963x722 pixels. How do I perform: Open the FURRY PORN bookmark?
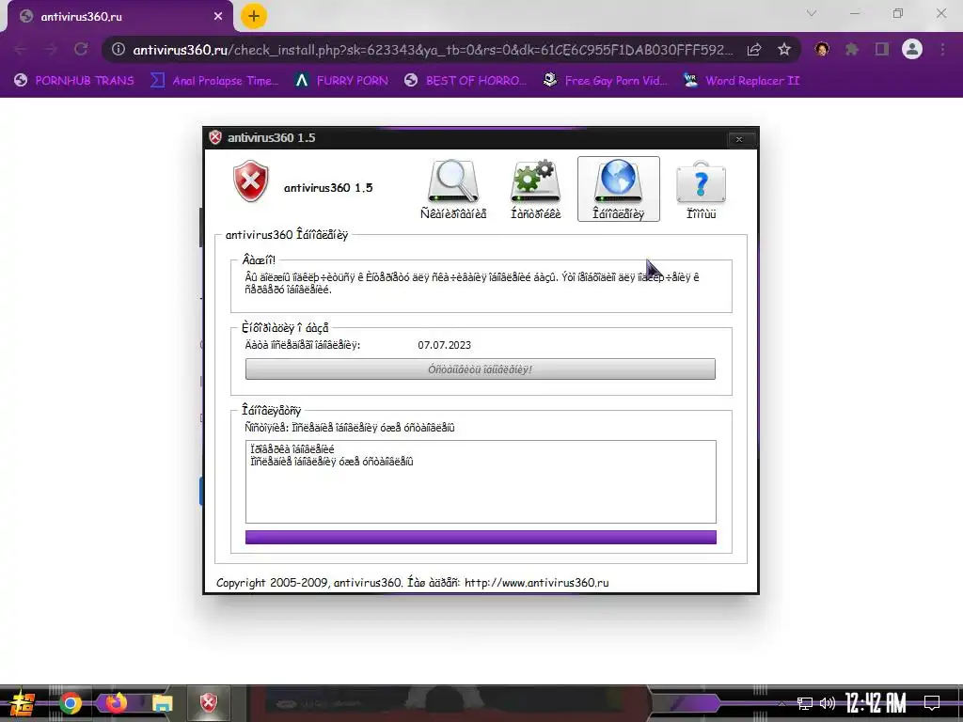pos(341,81)
